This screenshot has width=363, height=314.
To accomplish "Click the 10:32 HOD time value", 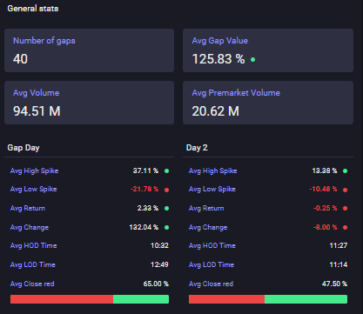I will tap(159, 245).
